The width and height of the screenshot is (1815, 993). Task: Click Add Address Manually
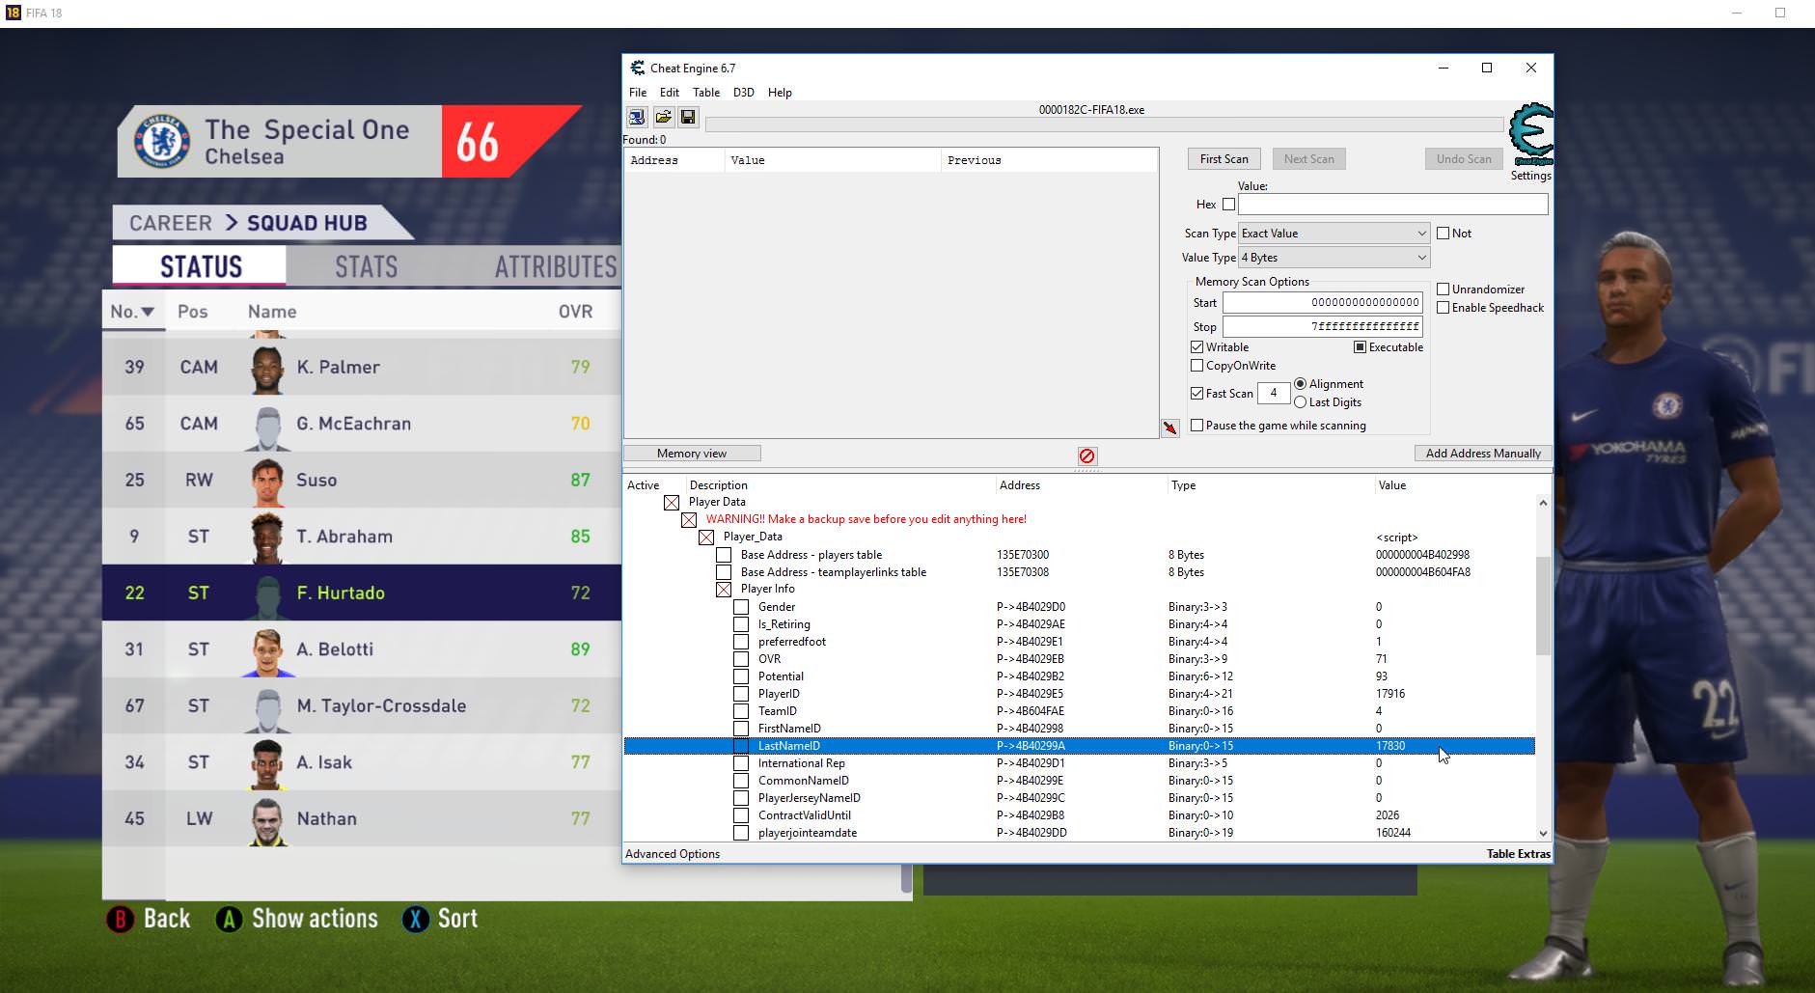point(1483,454)
